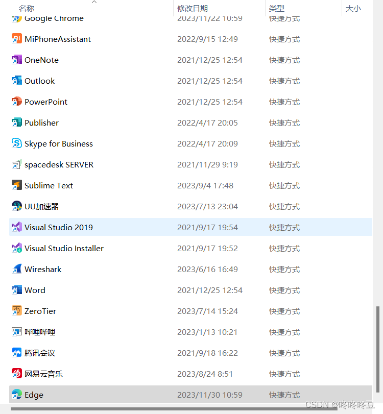Image resolution: width=383 pixels, height=414 pixels.
Task: Select the file name 网易云音乐
Action: 43,374
